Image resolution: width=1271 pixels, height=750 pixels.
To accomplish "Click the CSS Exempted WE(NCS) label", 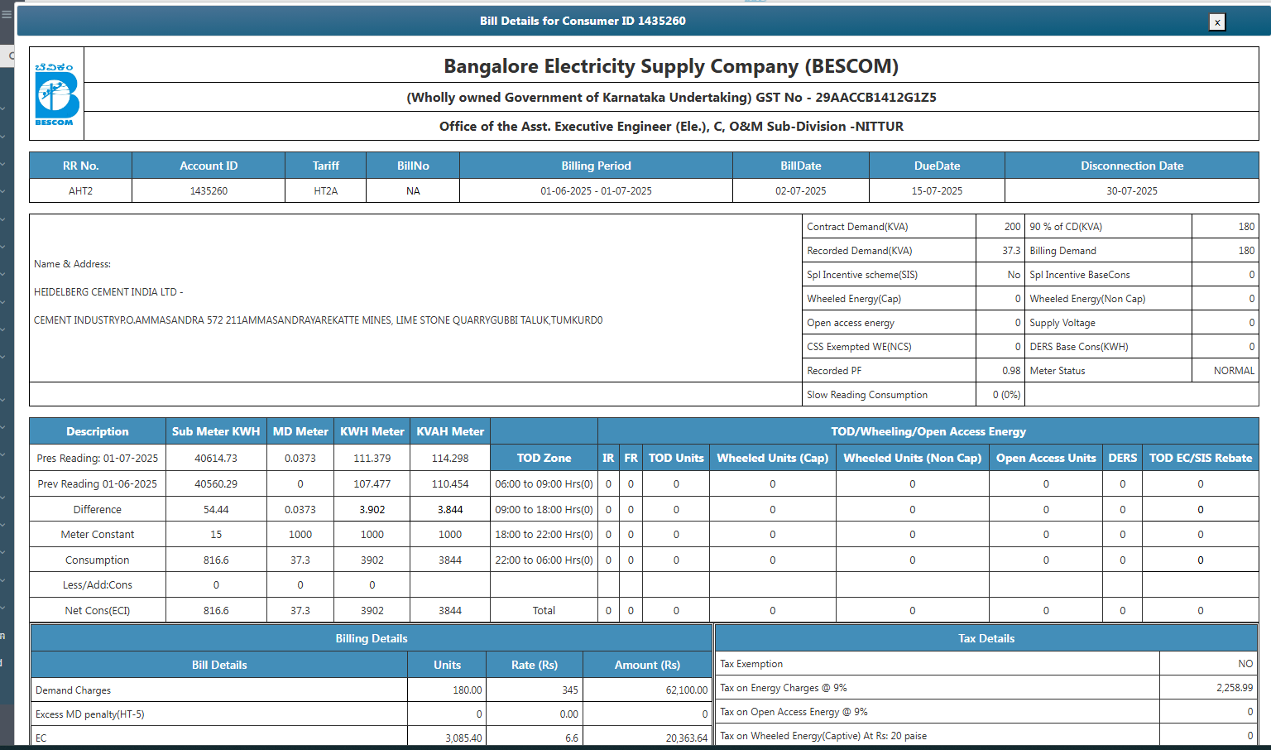I will 859,347.
